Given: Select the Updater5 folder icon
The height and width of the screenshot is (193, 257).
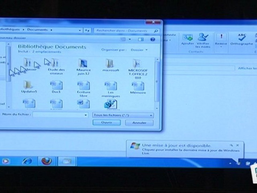Looking at the screenshot, I should 28,85.
